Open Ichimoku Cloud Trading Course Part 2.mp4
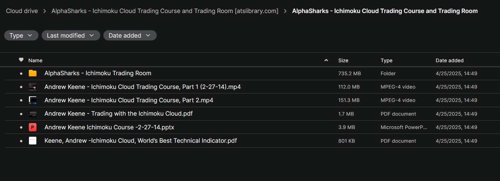500x181 pixels. point(129,100)
